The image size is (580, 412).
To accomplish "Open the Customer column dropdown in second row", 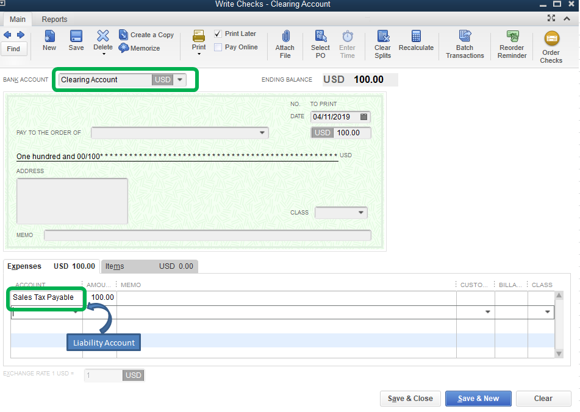I will tap(487, 312).
